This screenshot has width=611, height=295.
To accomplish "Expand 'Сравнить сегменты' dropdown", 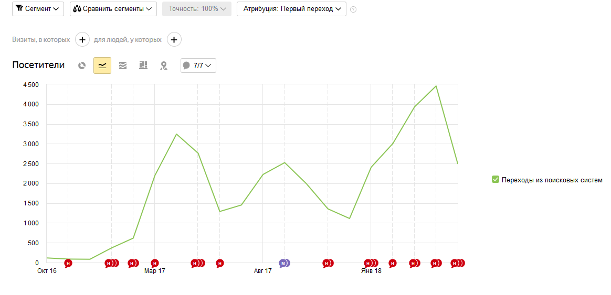I will (113, 8).
